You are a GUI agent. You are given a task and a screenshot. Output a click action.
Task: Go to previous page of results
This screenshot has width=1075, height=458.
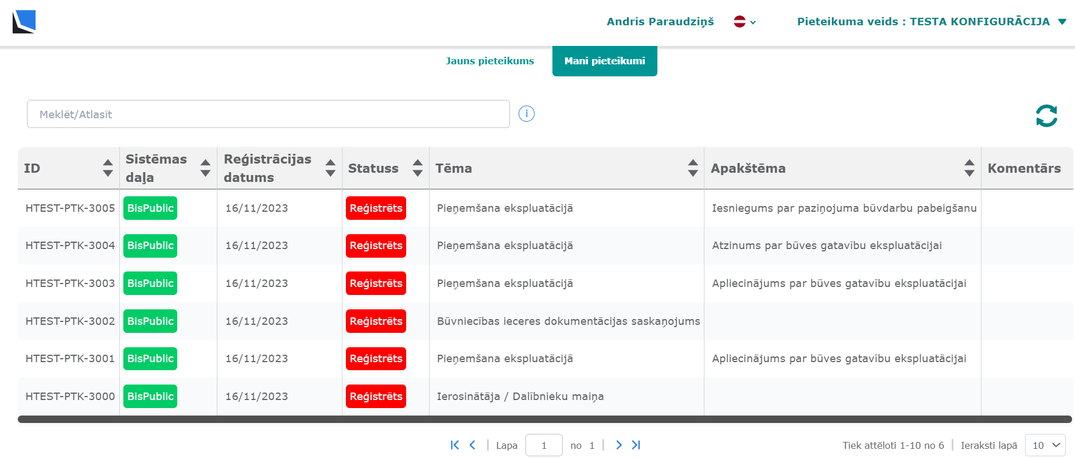click(472, 445)
